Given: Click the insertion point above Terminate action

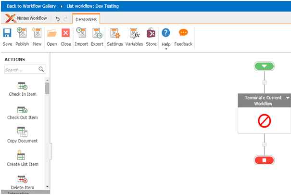Looking at the screenshot, I should (264, 82).
